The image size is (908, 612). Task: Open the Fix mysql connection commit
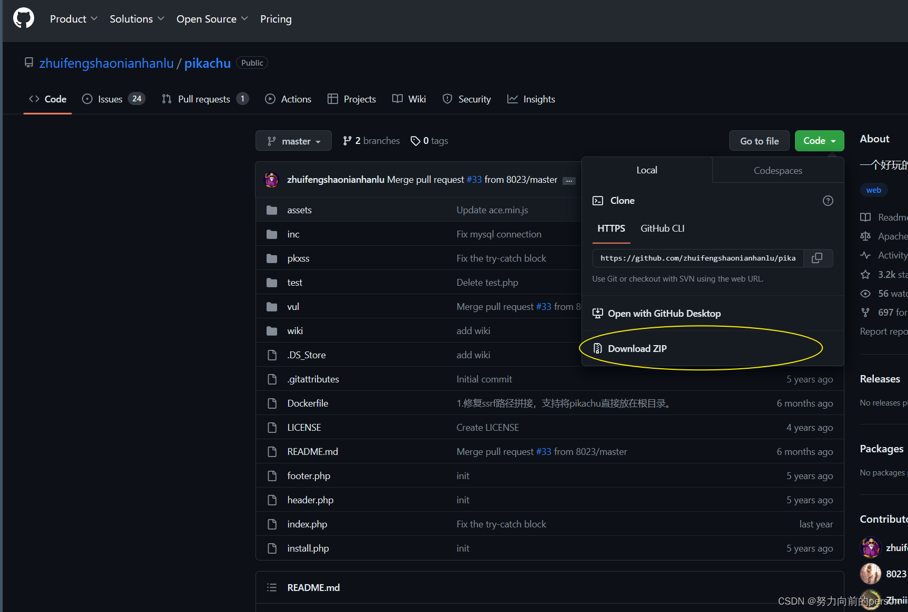tap(499, 234)
